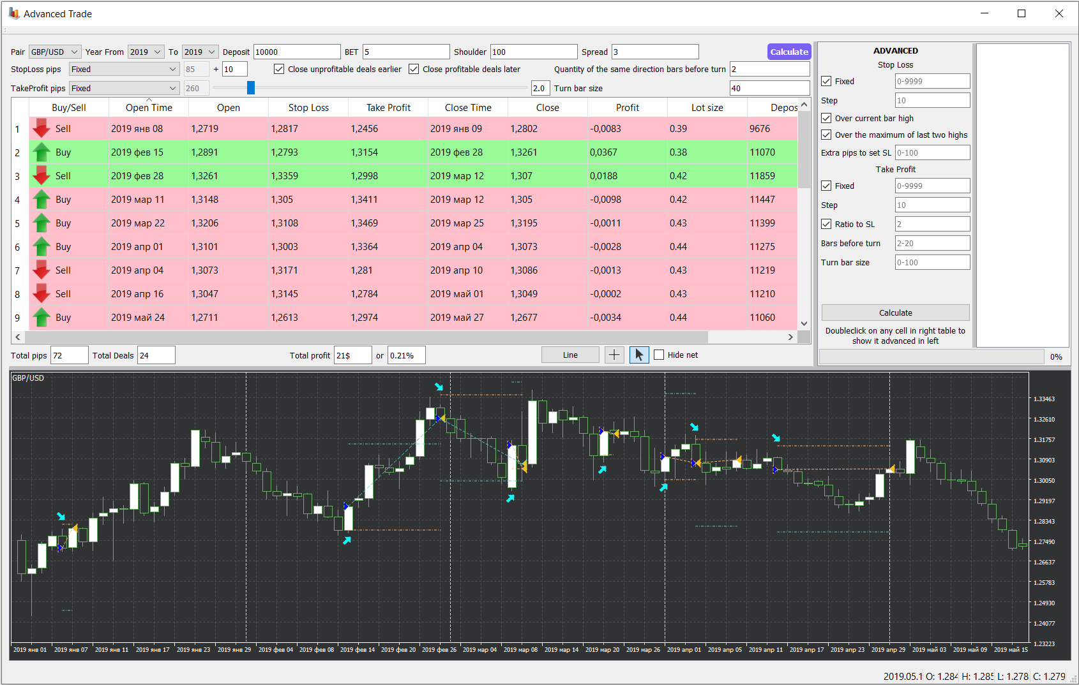
Task: Select the crosshair cursor tool
Action: tap(614, 355)
